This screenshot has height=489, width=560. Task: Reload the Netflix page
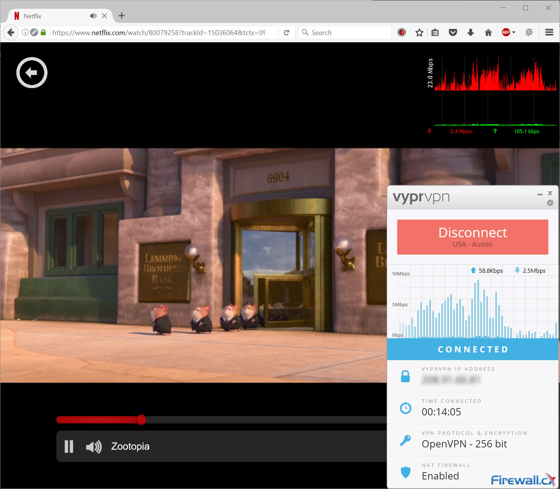click(x=286, y=32)
